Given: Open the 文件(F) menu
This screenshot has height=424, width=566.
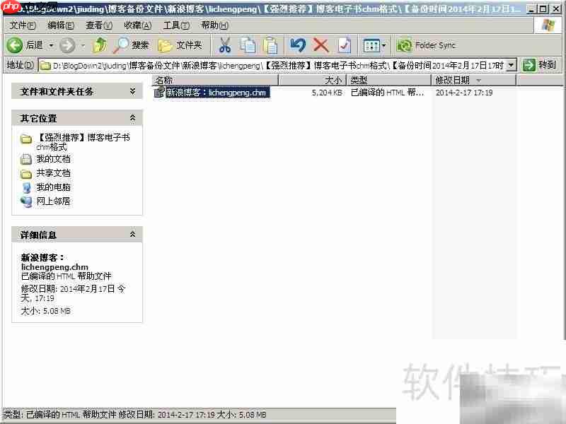Looking at the screenshot, I should tap(23, 25).
